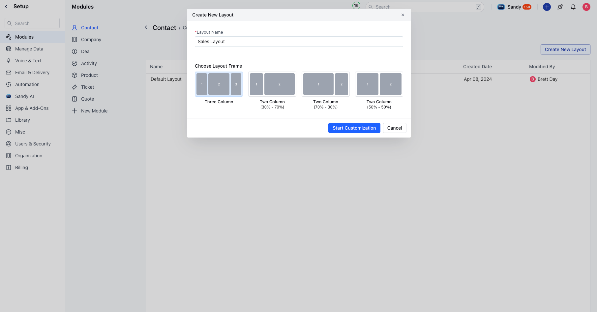This screenshot has width=597, height=312.
Task: Edit the Layout Name input field
Action: click(298, 42)
